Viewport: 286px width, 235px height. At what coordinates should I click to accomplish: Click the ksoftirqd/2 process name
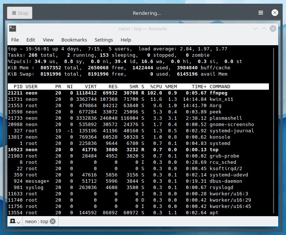coord(226,169)
